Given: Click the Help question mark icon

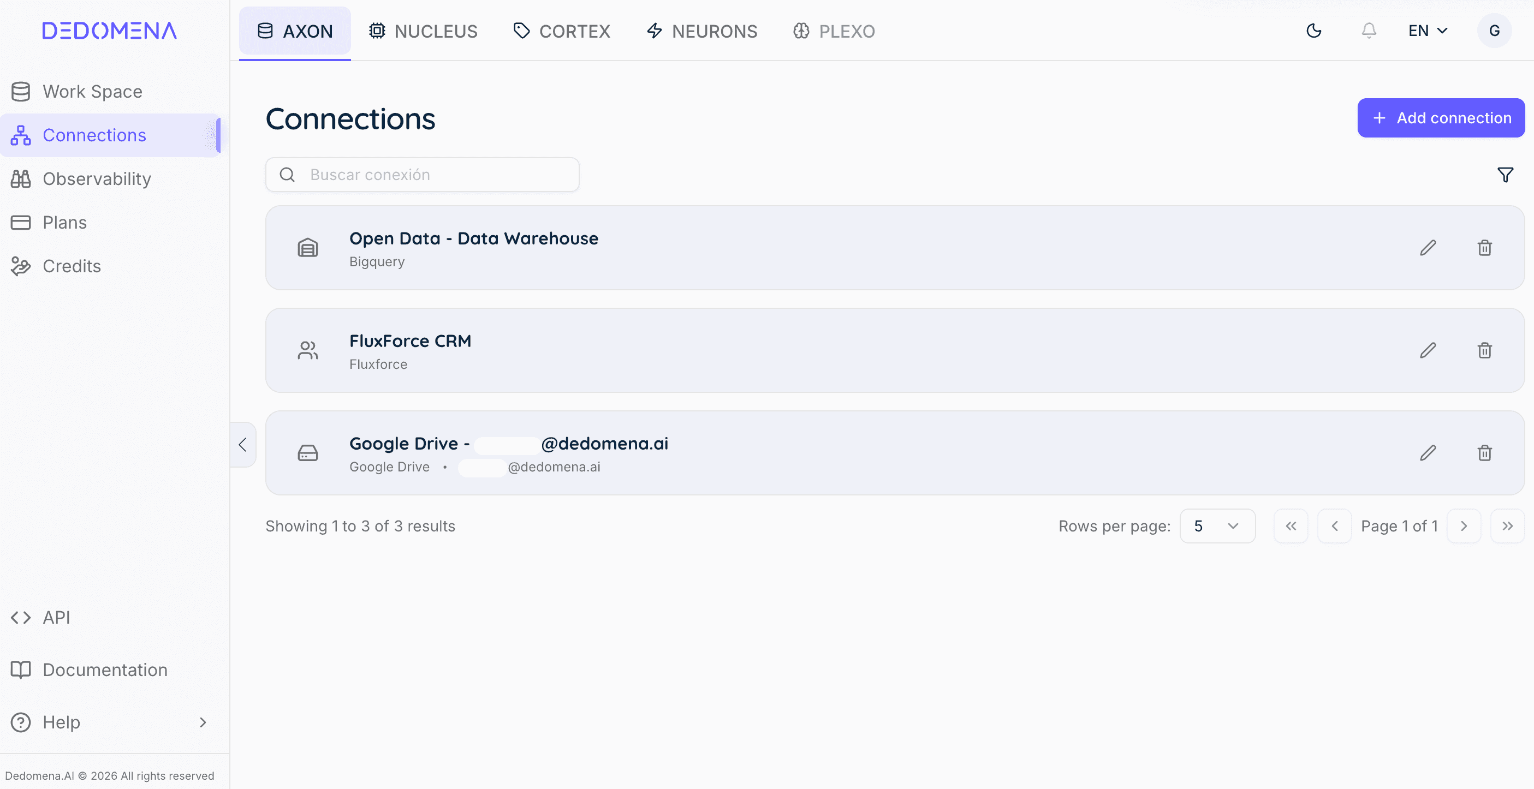Looking at the screenshot, I should tap(21, 722).
